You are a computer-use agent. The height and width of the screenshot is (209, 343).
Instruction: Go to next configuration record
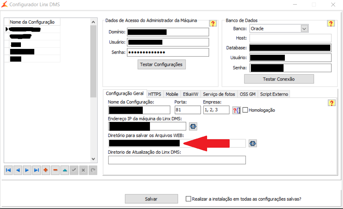[27, 170]
